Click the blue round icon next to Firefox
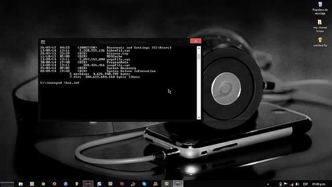The height and width of the screenshot is (187, 332). point(66,184)
